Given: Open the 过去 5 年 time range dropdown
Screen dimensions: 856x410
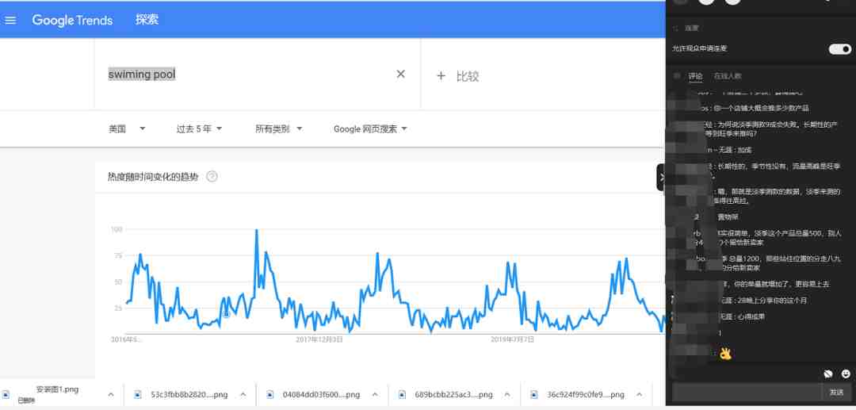Looking at the screenshot, I should 199,128.
